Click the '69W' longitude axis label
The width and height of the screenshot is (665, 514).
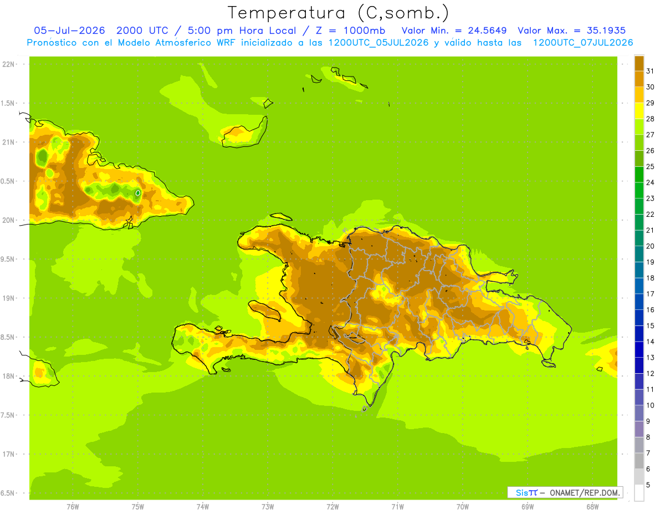coord(528,506)
